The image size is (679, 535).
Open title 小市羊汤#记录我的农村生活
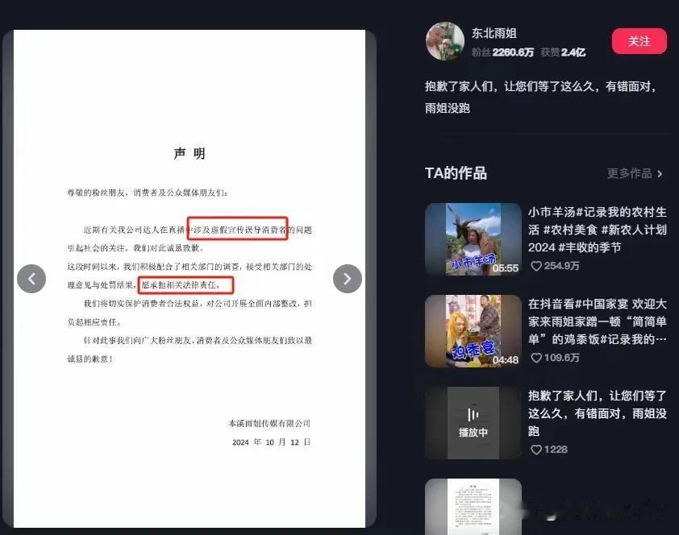pos(598,230)
